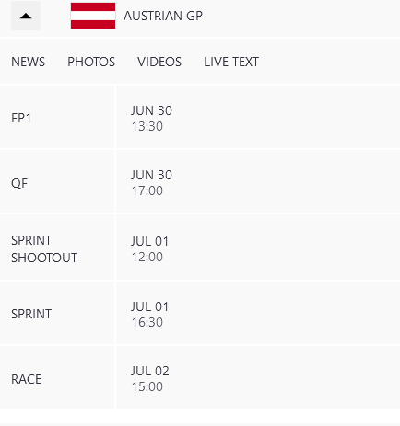Screen dimensions: 400x426
Task: Select the FP1 session label
Action: (x=21, y=118)
